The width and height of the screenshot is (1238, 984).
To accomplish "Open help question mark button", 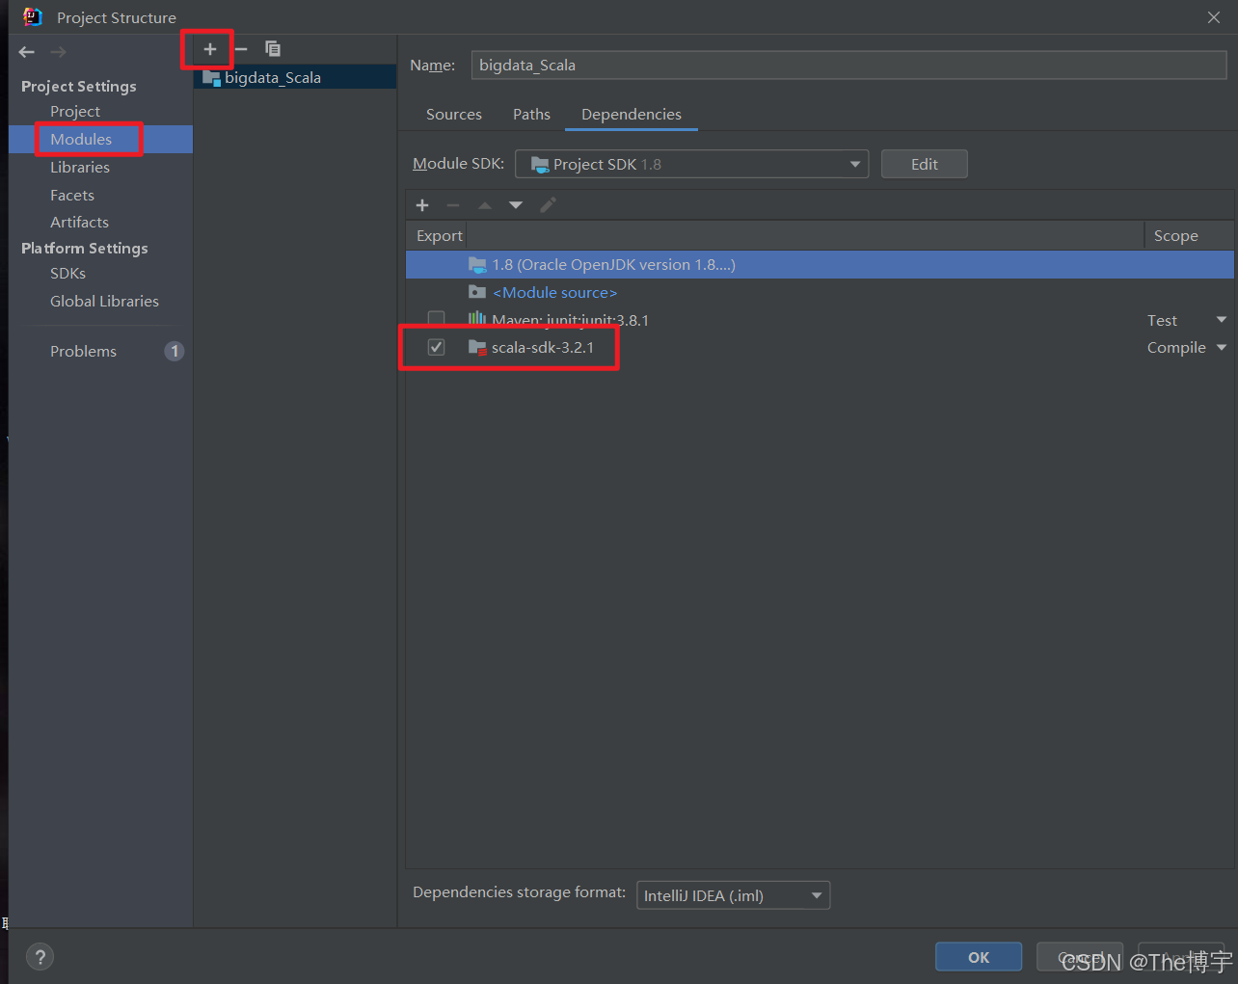I will (x=40, y=957).
